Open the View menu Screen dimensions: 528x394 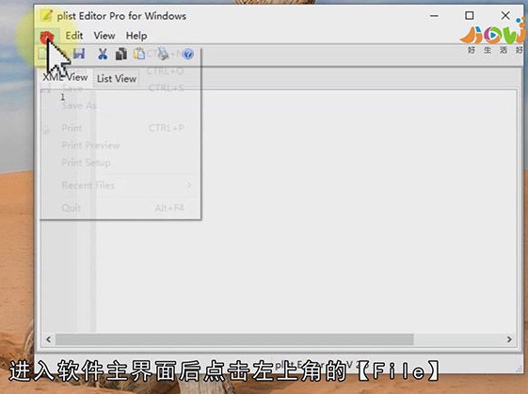[104, 36]
